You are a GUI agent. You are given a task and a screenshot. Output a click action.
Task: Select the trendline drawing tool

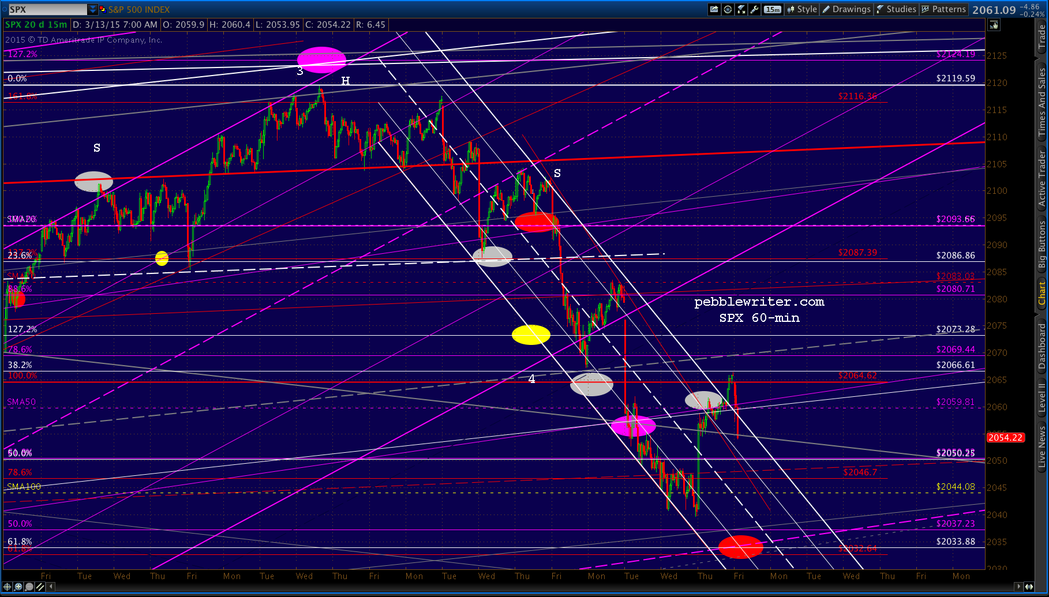point(40,587)
